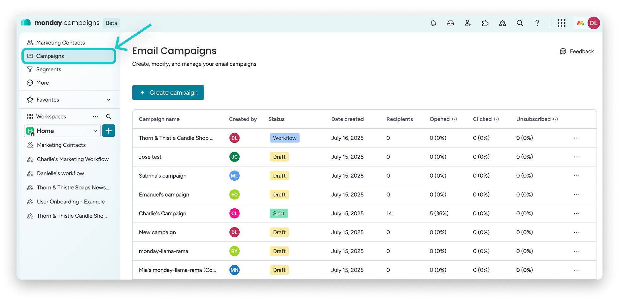Open options for monday-llama-rama row
Image resolution: width=619 pixels, height=301 pixels.
click(x=576, y=251)
